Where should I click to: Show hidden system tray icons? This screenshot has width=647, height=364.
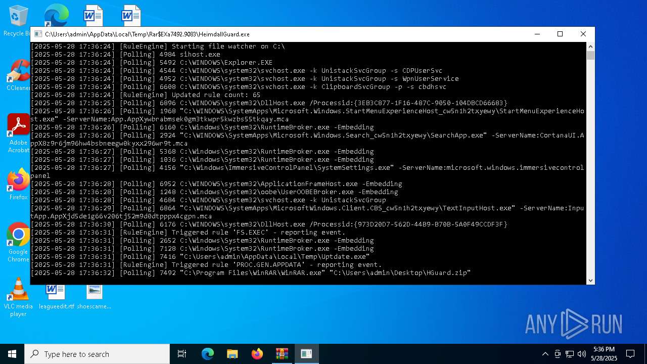click(x=545, y=354)
